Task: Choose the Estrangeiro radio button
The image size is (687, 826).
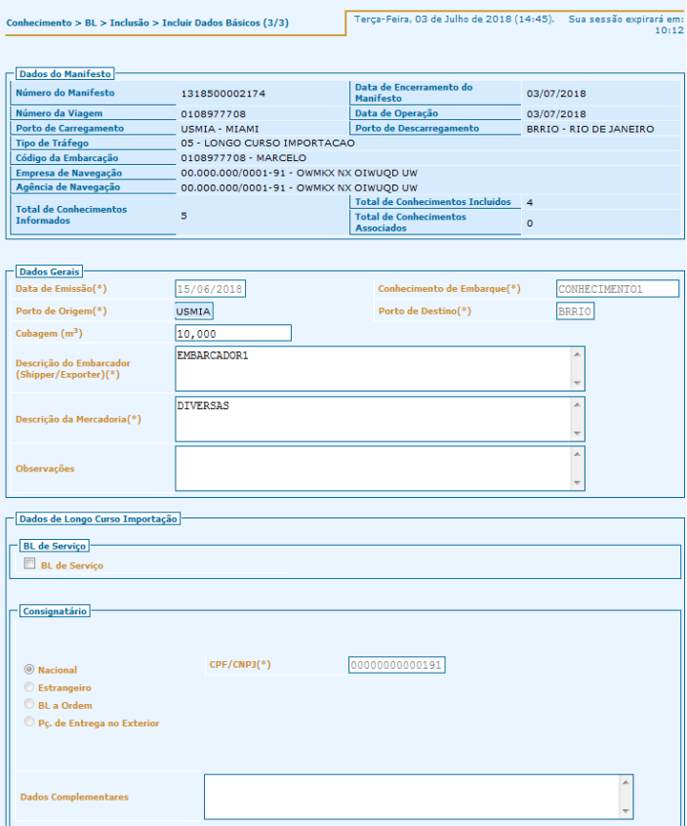Action: tap(29, 687)
